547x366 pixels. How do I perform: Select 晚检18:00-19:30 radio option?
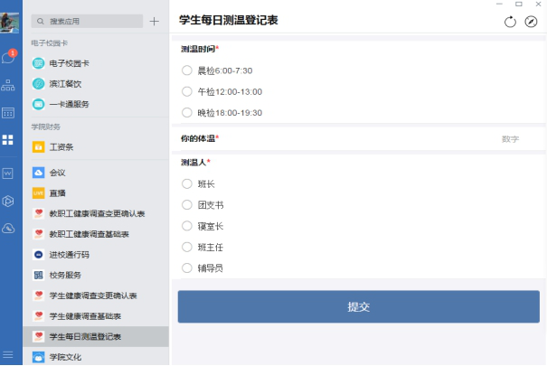[x=187, y=113]
